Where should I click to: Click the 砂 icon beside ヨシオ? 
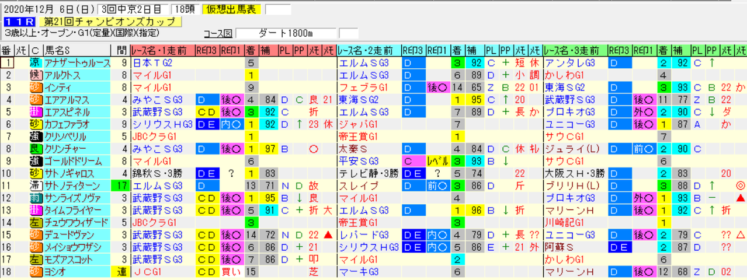(x=35, y=271)
